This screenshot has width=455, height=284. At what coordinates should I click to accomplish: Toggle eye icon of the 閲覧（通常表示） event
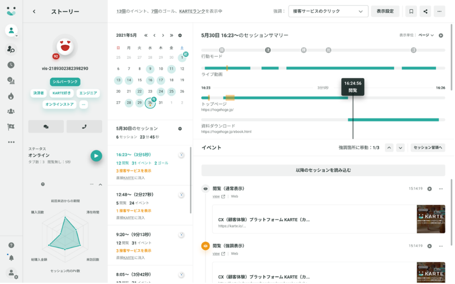(205, 189)
